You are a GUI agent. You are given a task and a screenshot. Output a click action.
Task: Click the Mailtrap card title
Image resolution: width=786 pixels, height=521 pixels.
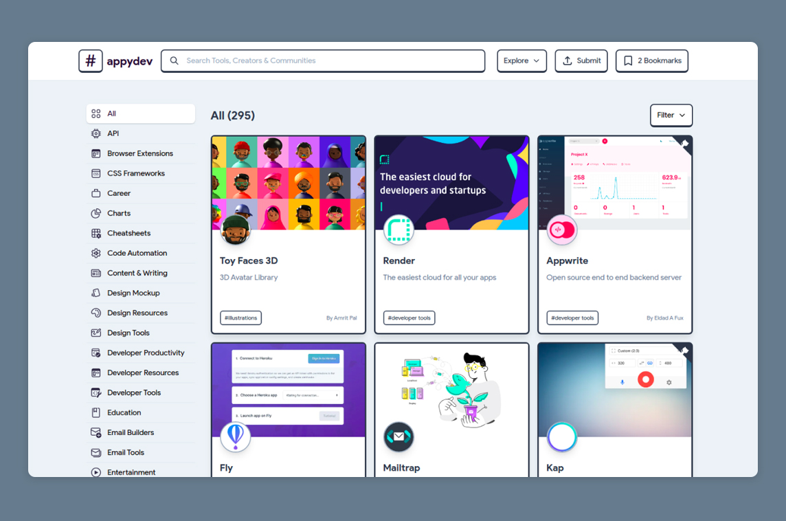(x=401, y=468)
